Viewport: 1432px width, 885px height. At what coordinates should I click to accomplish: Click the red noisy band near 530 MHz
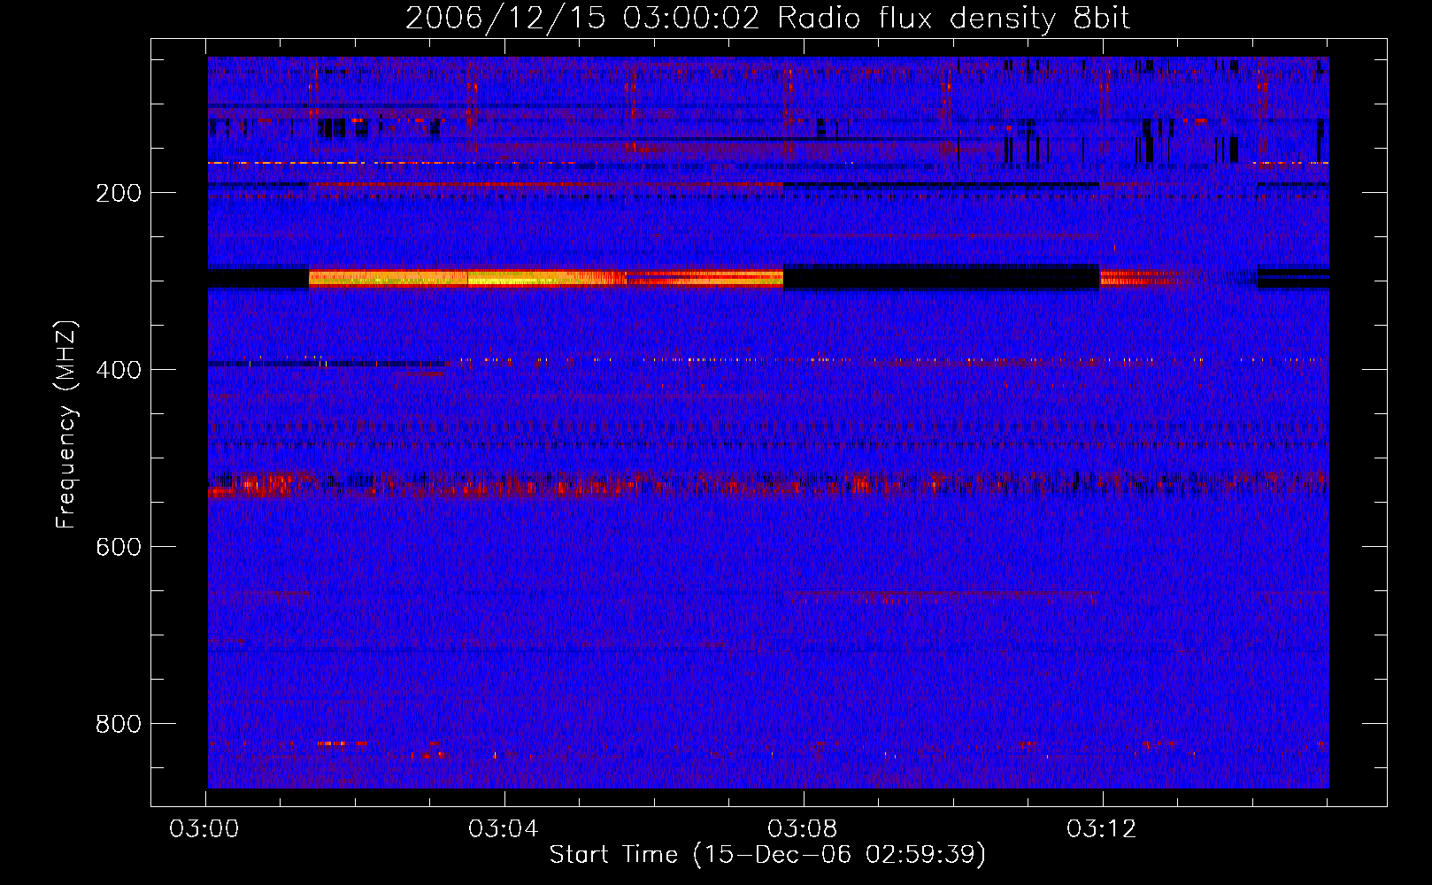click(x=768, y=484)
